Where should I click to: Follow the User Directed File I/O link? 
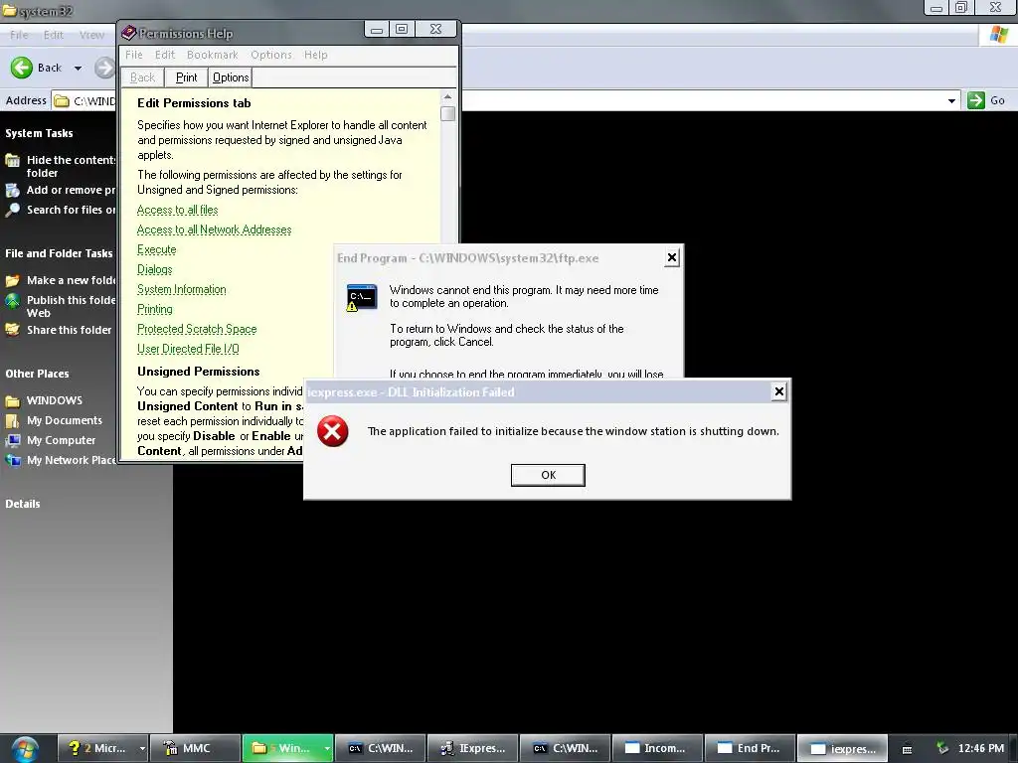tap(188, 349)
